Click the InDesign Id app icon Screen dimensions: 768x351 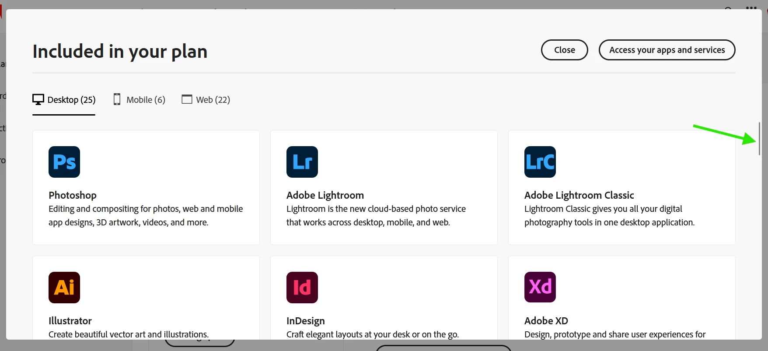coord(302,288)
